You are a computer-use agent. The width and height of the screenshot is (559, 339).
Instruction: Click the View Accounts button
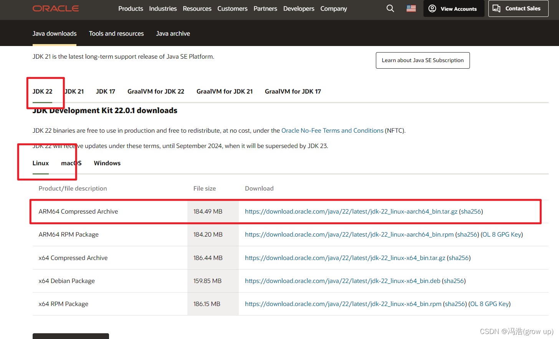tap(454, 8)
